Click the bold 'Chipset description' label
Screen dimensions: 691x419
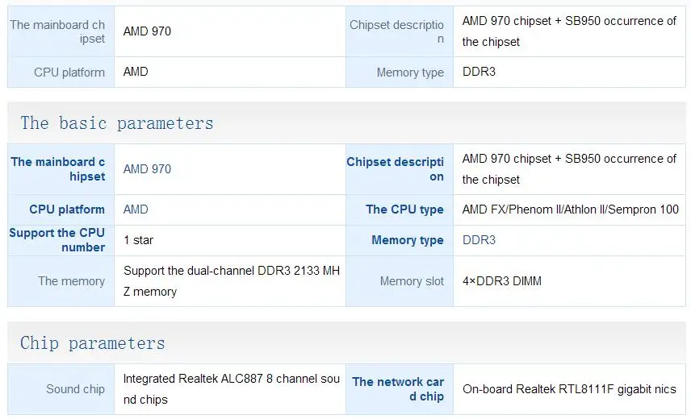(x=396, y=169)
